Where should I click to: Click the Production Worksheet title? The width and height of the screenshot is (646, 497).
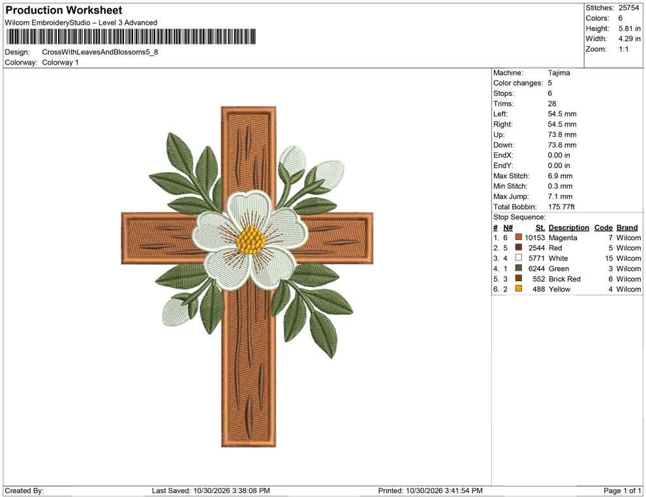64,10
